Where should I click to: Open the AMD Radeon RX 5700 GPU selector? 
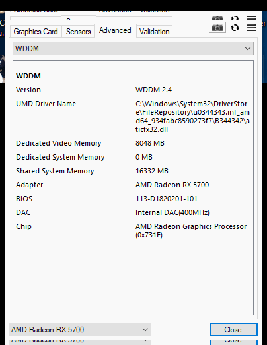(x=80, y=330)
